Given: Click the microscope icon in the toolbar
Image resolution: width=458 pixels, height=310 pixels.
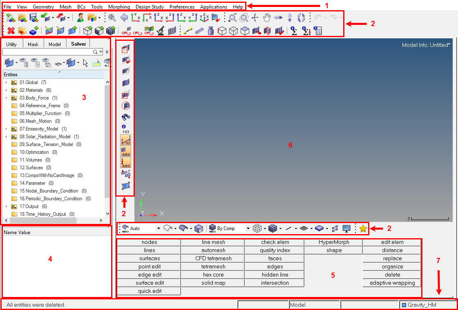Looking at the screenshot, I should coord(161,31).
